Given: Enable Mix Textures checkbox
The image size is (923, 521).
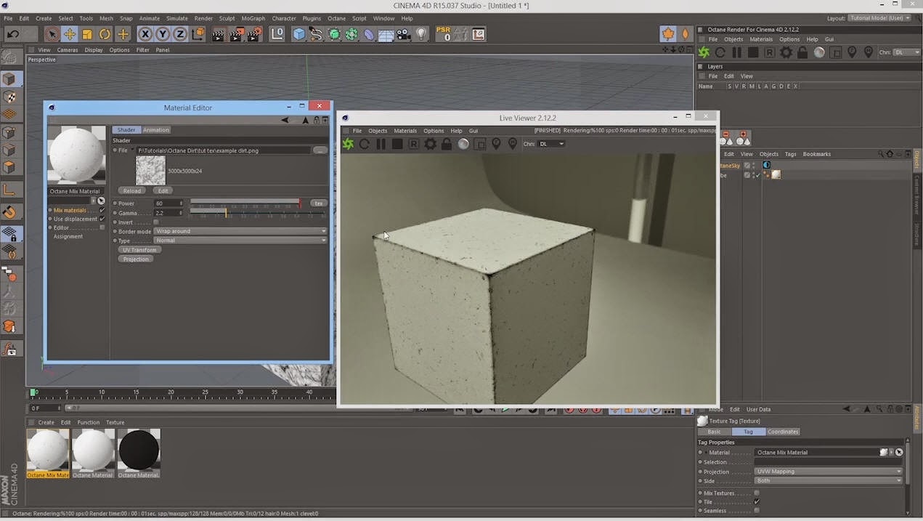Looking at the screenshot, I should [757, 493].
